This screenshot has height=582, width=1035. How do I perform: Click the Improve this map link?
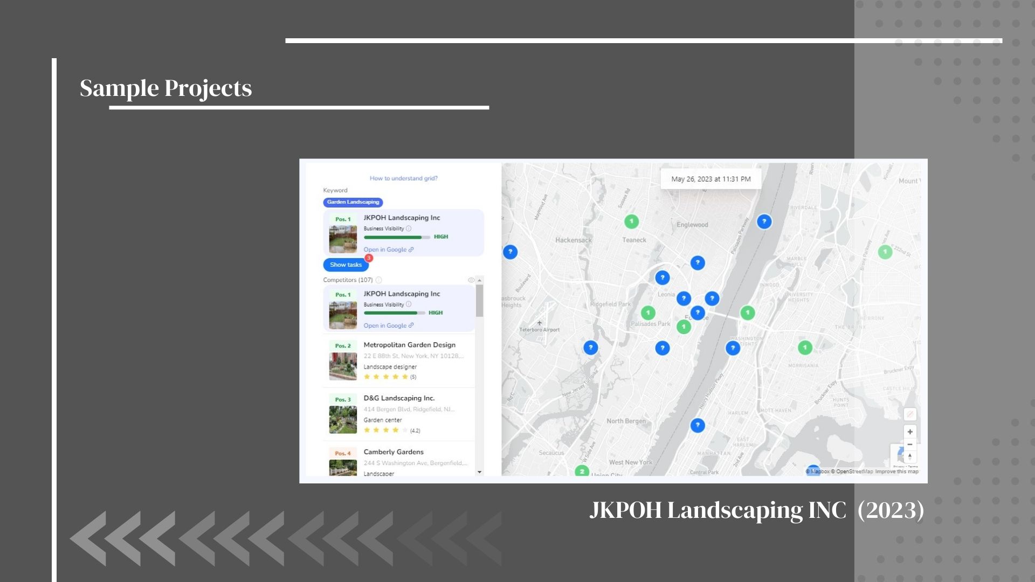[896, 472]
